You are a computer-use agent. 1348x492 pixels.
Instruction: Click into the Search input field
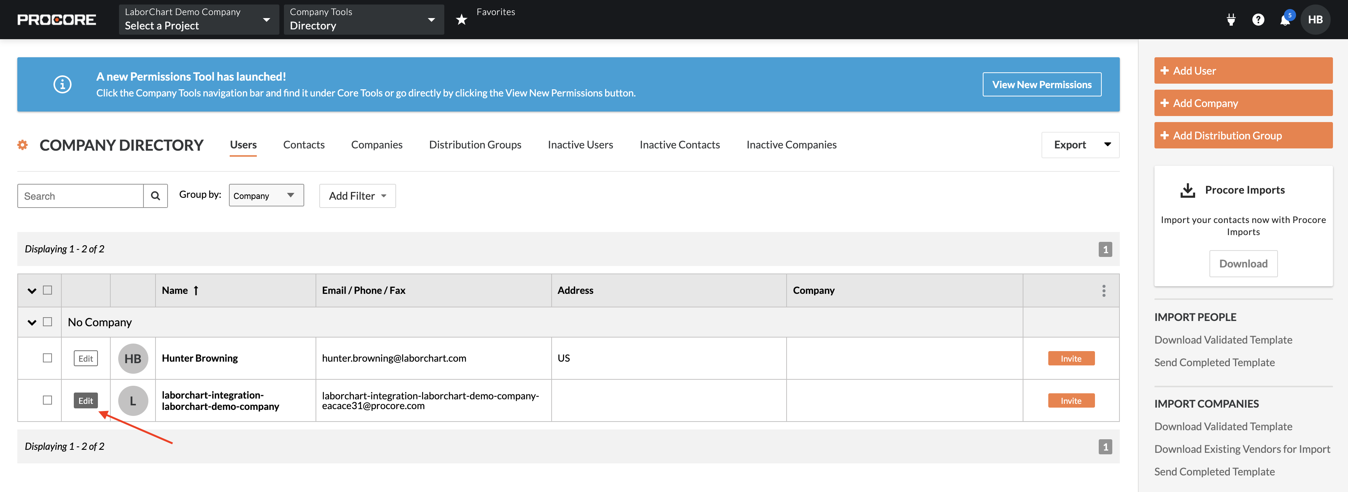click(x=80, y=196)
